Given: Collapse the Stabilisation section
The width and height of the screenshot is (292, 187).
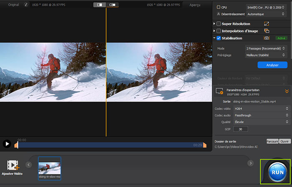Looking at the screenshot, I should pyautogui.click(x=214, y=38).
